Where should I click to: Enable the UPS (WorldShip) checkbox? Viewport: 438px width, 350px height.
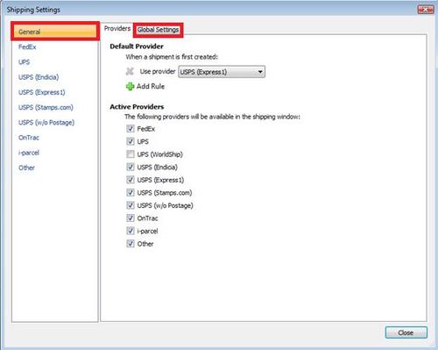click(131, 154)
